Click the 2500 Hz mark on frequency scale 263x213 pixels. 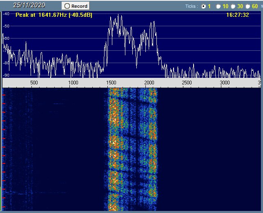tap(187, 83)
